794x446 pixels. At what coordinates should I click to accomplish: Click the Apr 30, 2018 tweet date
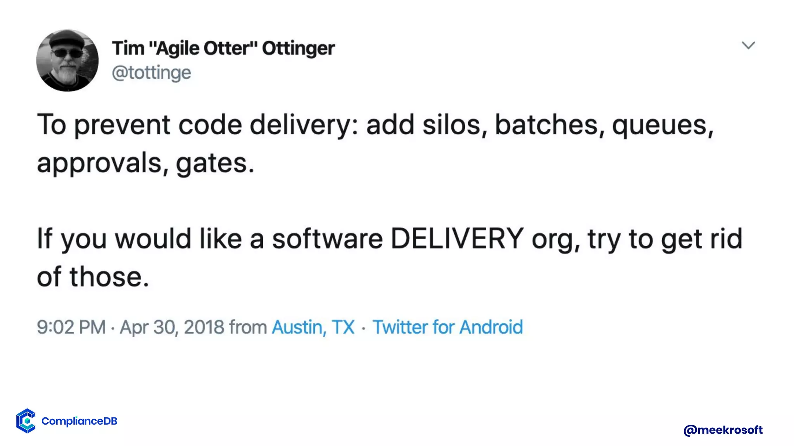point(172,327)
